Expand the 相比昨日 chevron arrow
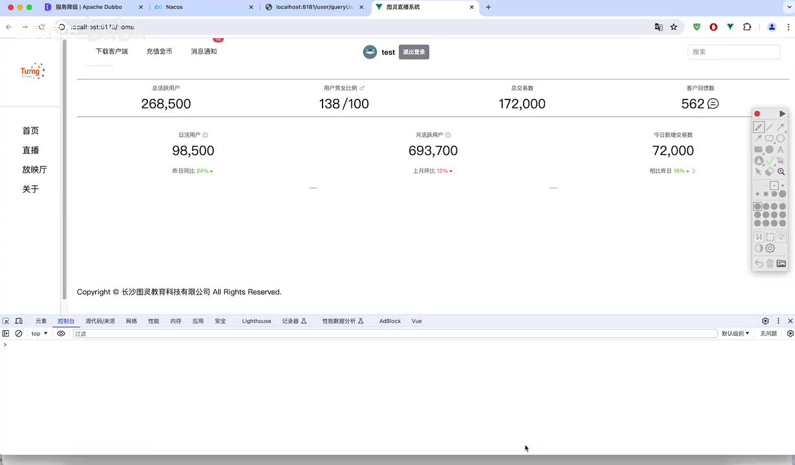 [x=694, y=171]
